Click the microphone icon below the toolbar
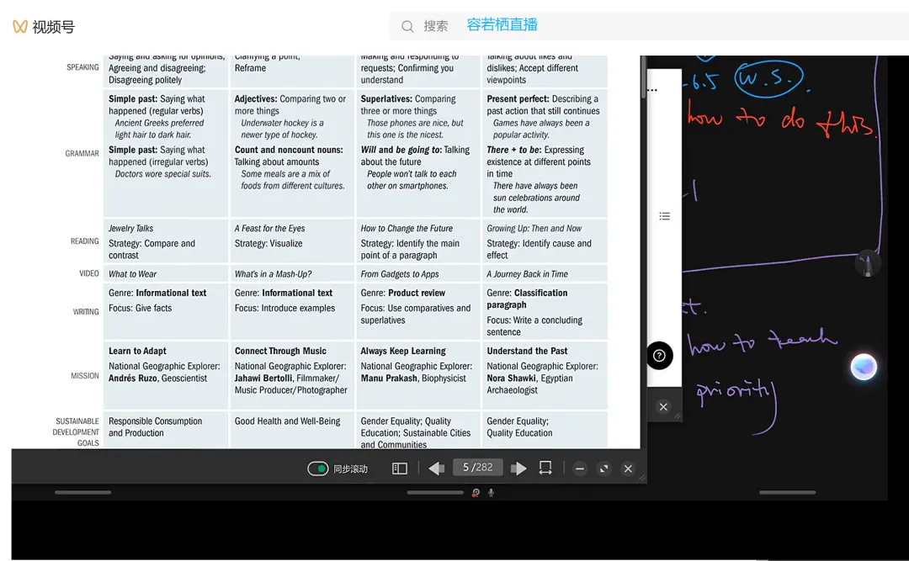 point(491,493)
